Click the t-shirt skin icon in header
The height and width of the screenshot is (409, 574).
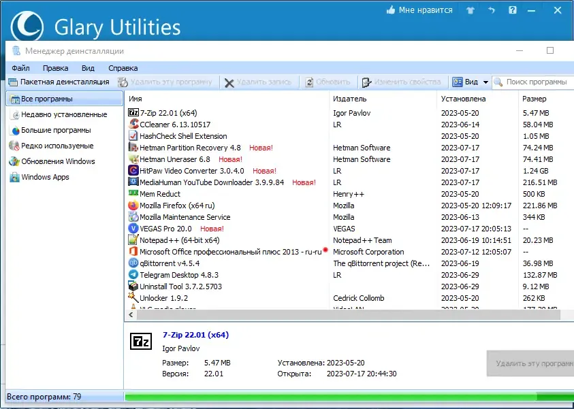tap(471, 11)
